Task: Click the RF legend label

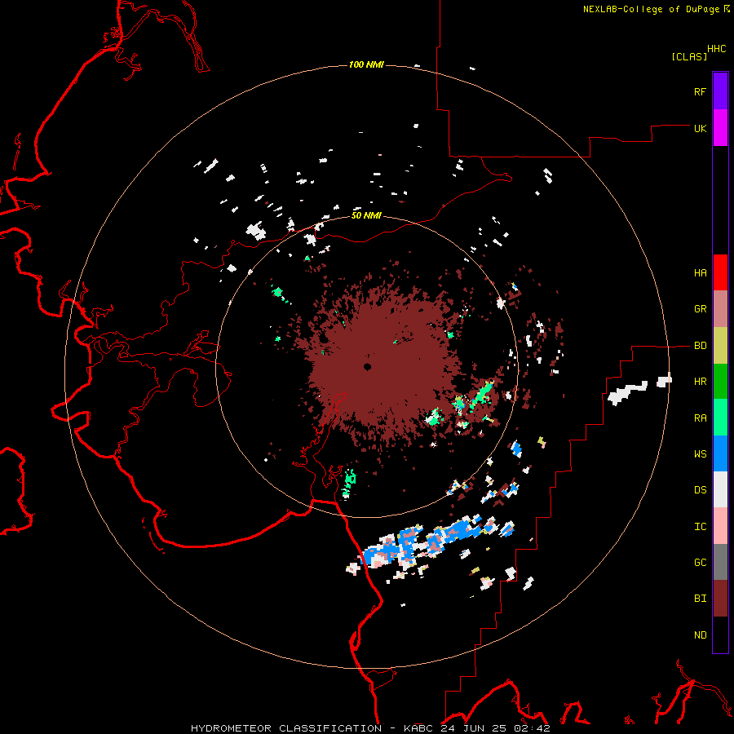Action: point(700,91)
